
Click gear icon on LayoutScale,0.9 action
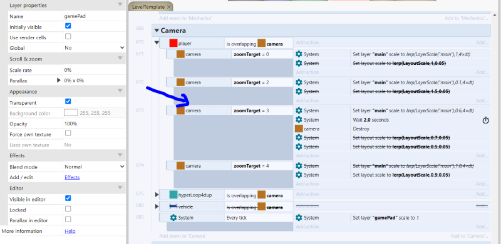tap(299, 175)
